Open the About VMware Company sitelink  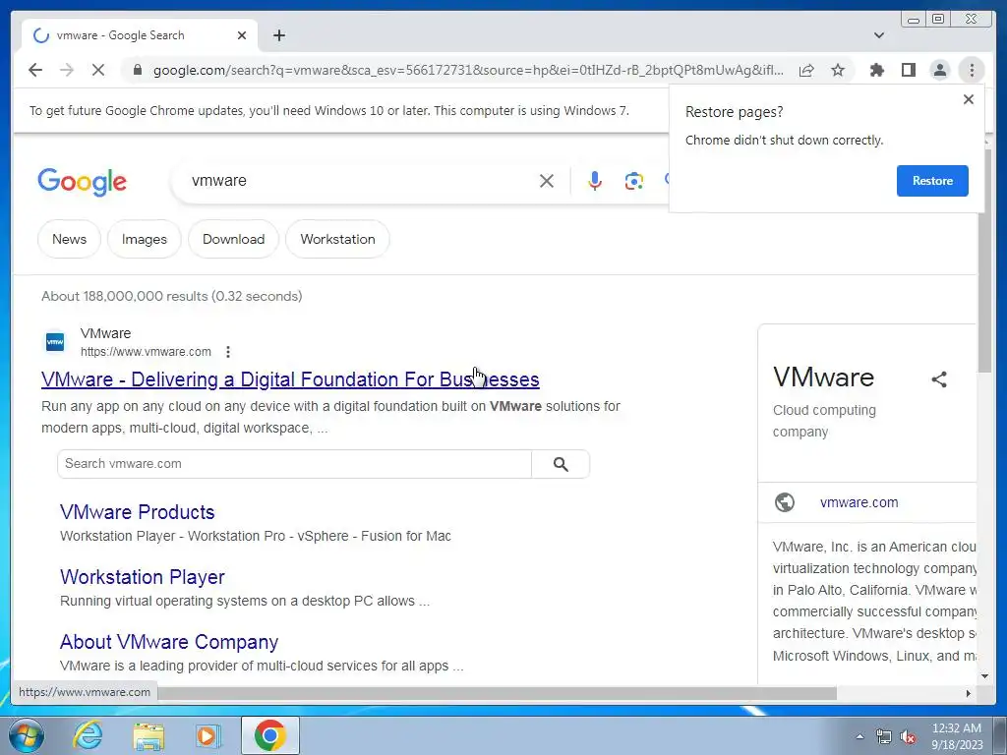click(x=169, y=641)
